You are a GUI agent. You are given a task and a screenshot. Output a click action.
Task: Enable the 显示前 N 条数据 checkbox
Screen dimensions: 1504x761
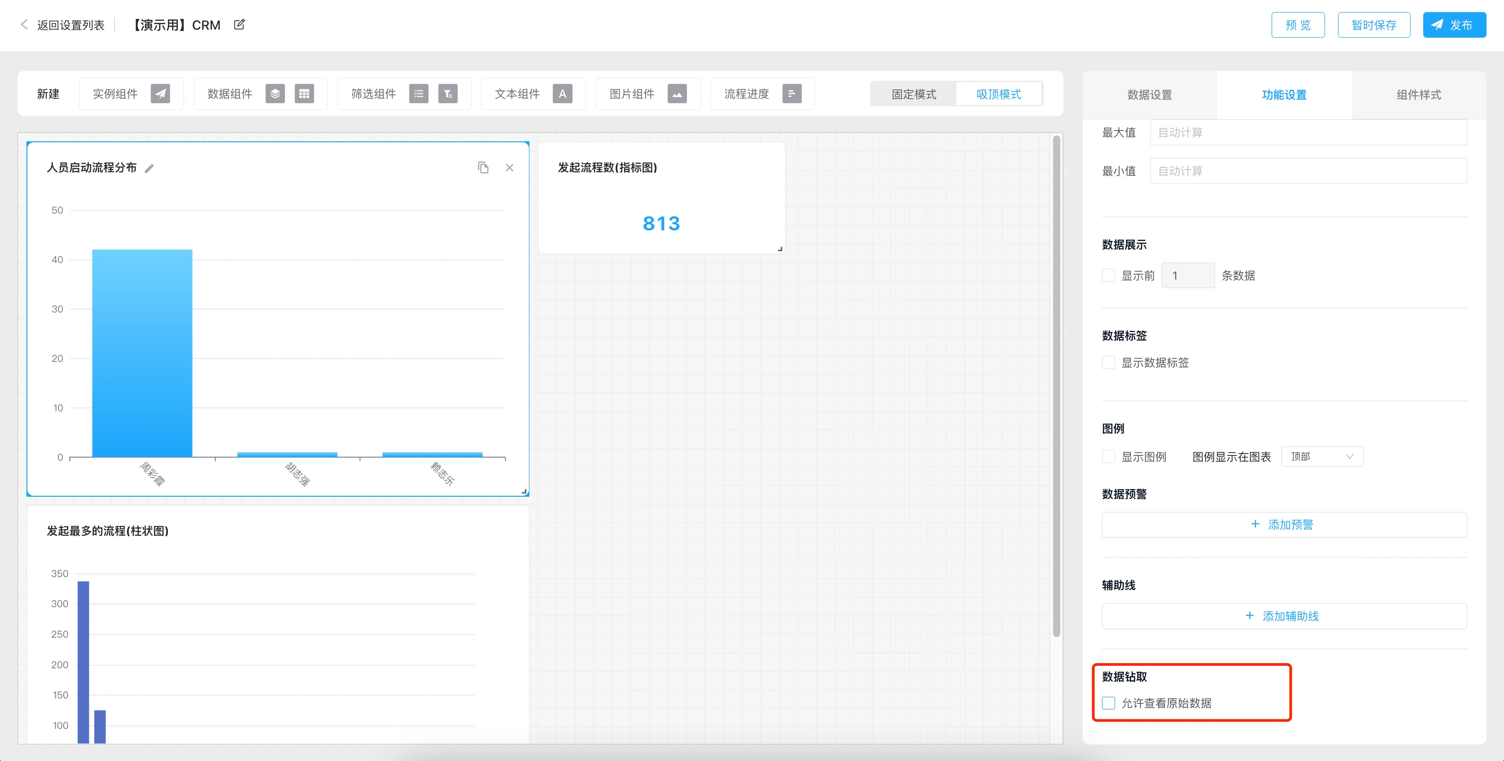click(x=1109, y=275)
